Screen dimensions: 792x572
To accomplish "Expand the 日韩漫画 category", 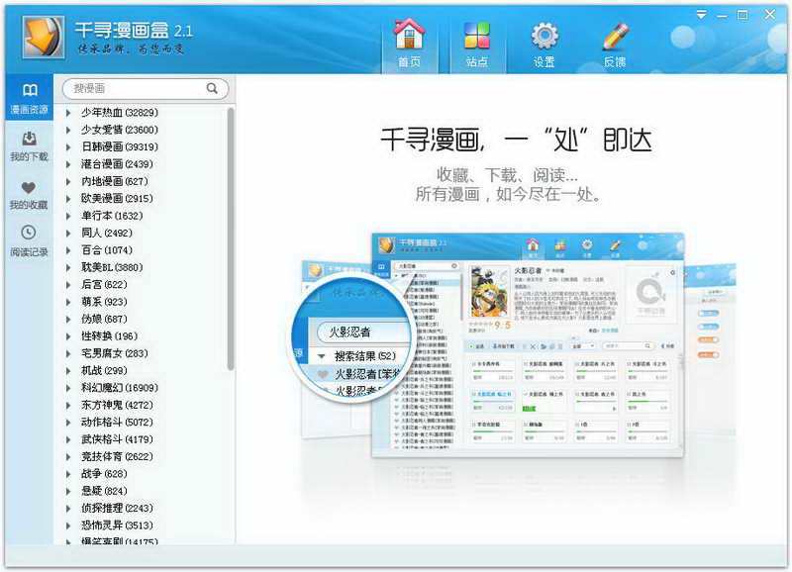I will [68, 147].
